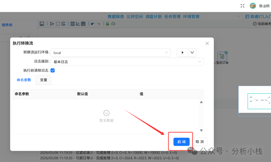The width and height of the screenshot is (271, 162).
Task: Open the 公共空间 menu
Action: [135, 16]
